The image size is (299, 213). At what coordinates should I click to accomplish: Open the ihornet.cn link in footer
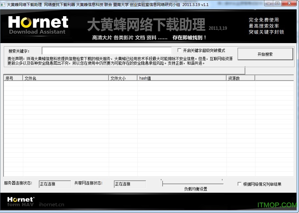52,204
